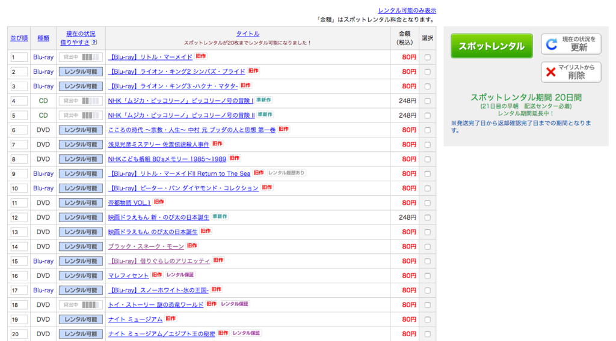Click レンタル保証 tag beside ナイト ミュージアム／エジプト王の秘密
This screenshot has height=341, width=616.
[246, 333]
